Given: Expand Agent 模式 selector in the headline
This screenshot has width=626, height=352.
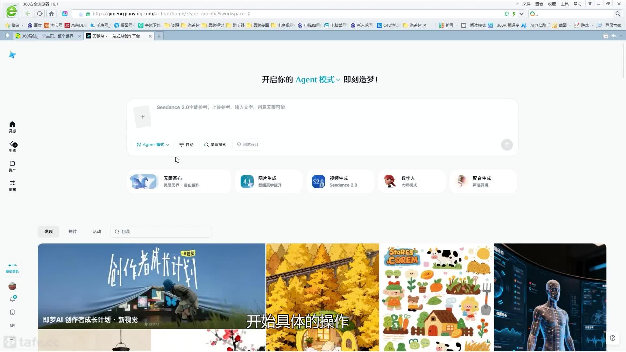Looking at the screenshot, I should point(318,80).
